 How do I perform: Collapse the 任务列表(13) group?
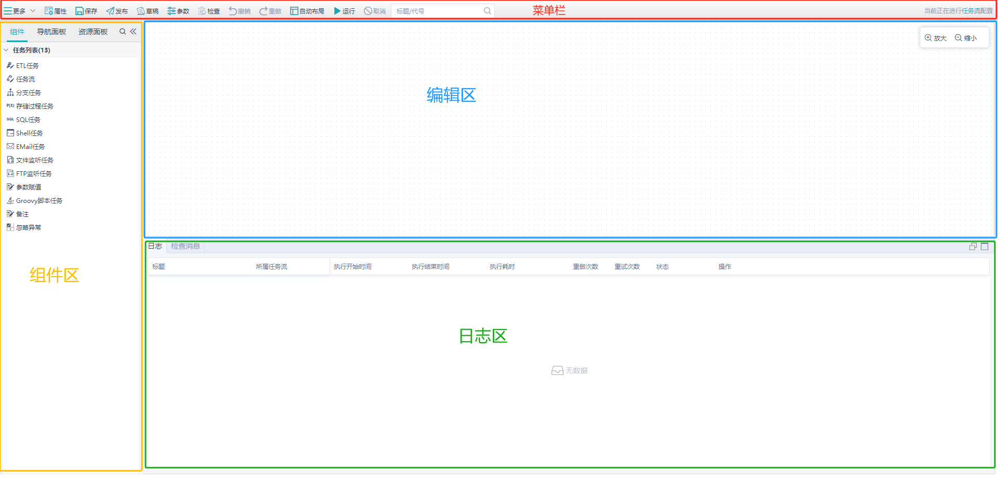[x=6, y=50]
